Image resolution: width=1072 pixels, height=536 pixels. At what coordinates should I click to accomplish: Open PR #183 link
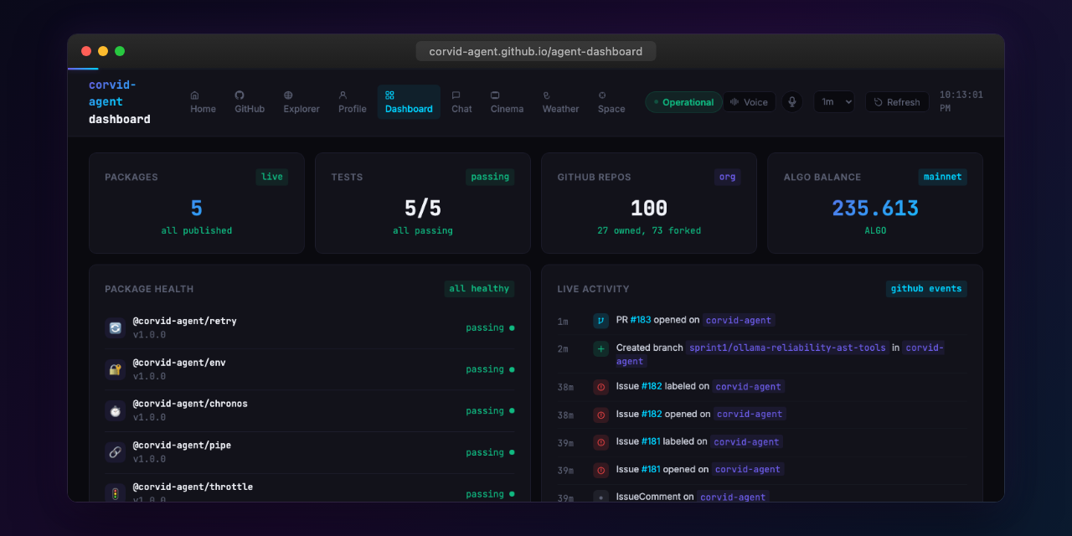(x=641, y=320)
